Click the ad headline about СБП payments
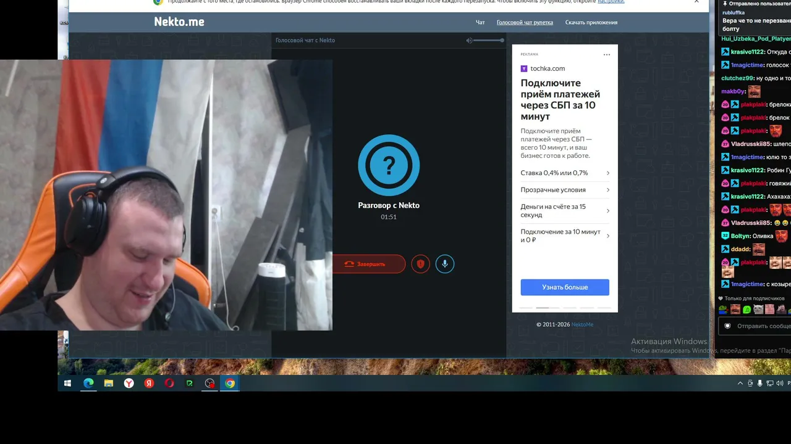Screen dimensions: 791x444 560,99
